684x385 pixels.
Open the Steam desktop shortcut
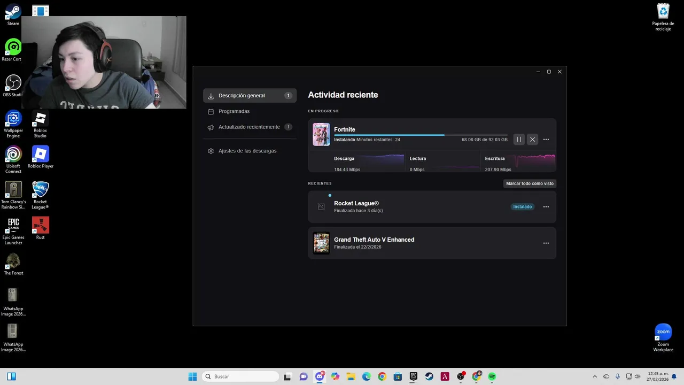coord(13,15)
